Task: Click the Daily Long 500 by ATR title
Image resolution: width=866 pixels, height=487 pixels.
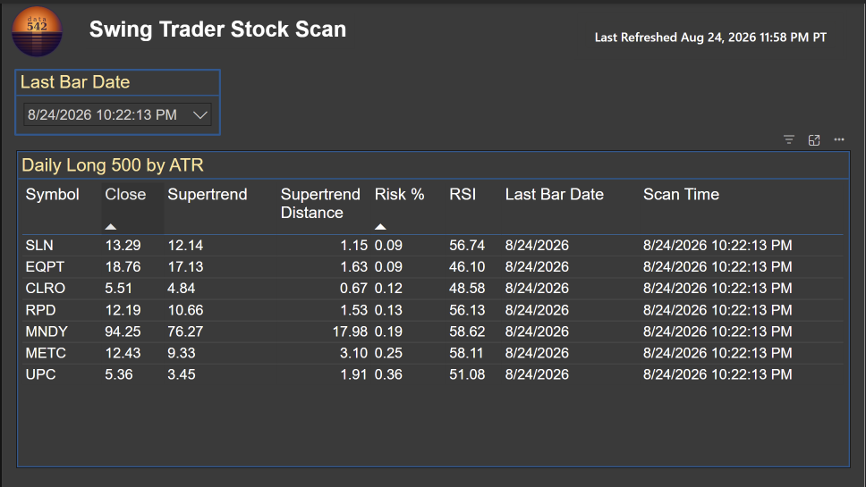Action: click(x=113, y=165)
